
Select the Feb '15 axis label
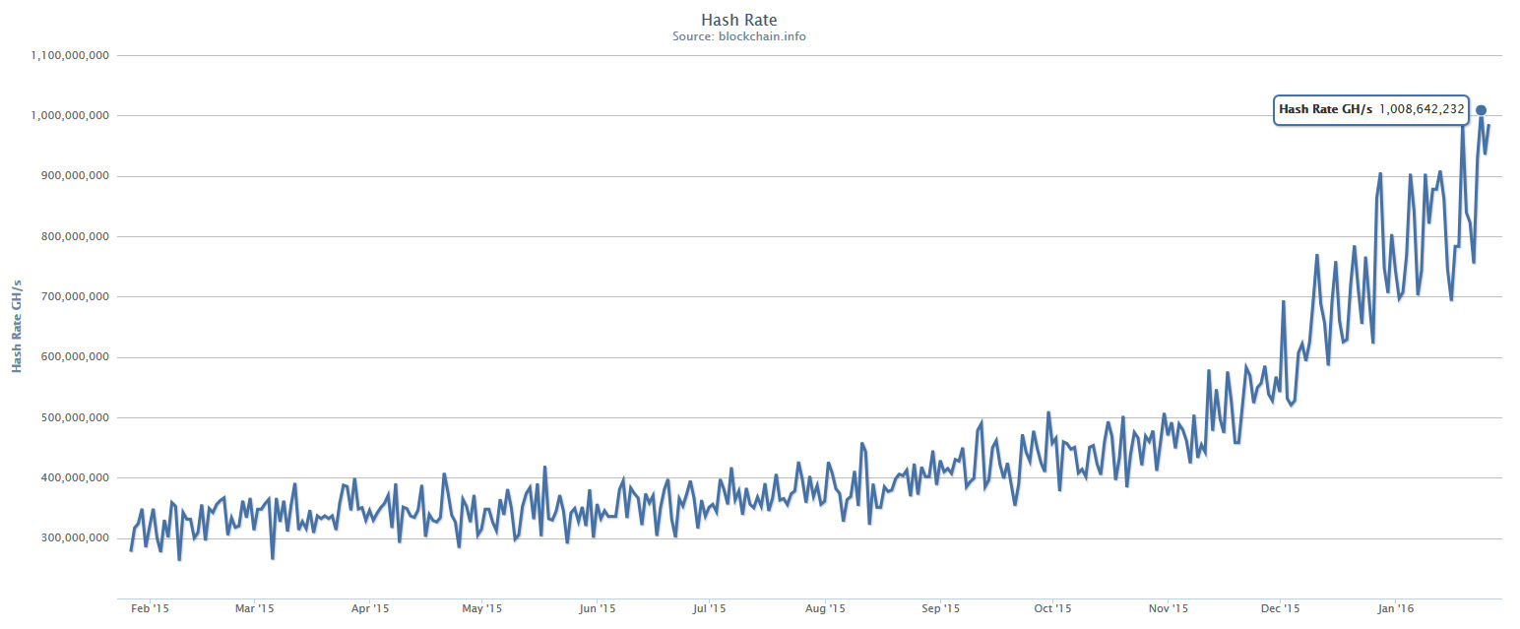[x=152, y=608]
